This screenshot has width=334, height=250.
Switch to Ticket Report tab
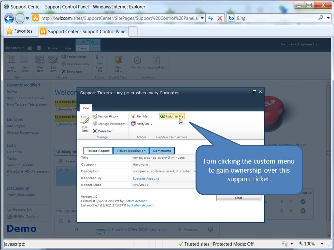[98, 151]
